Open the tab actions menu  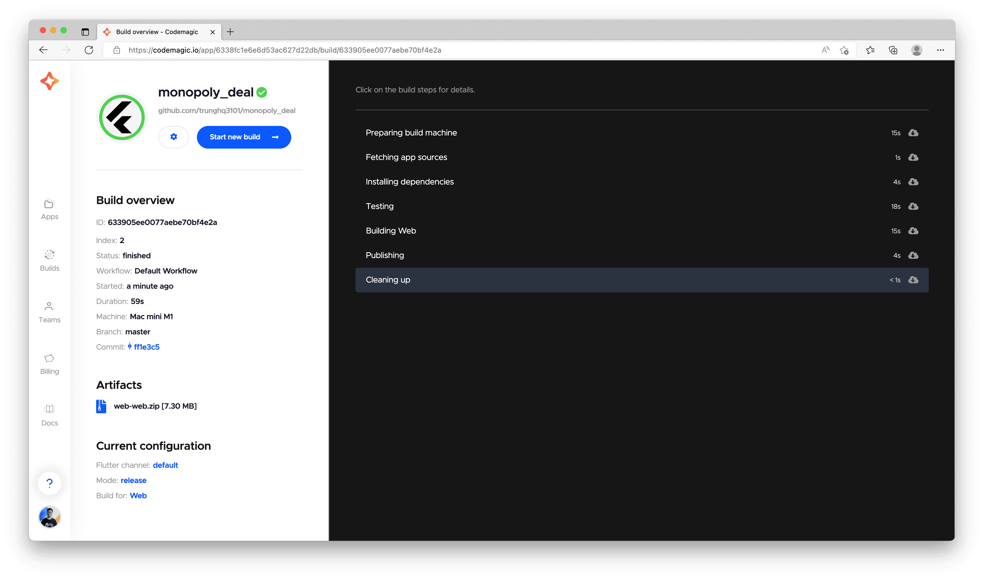(x=85, y=32)
